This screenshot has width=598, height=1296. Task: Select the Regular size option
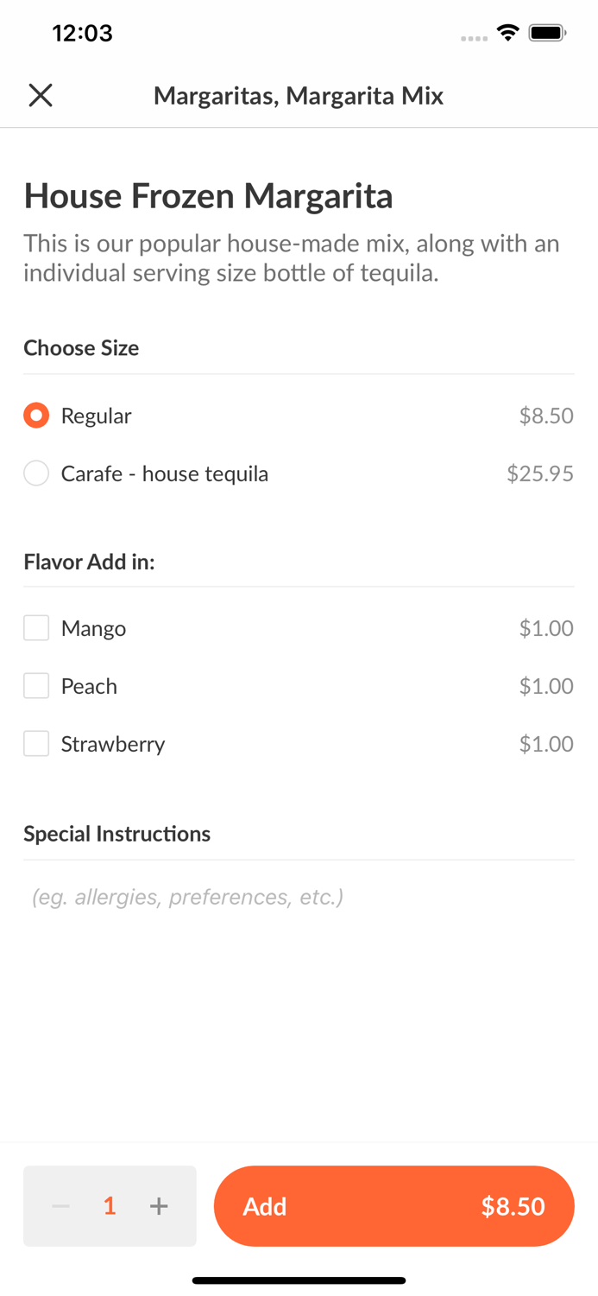pyautogui.click(x=35, y=416)
